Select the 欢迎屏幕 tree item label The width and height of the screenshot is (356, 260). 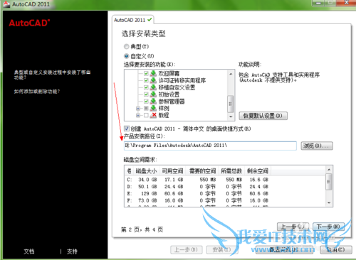tap(169, 73)
